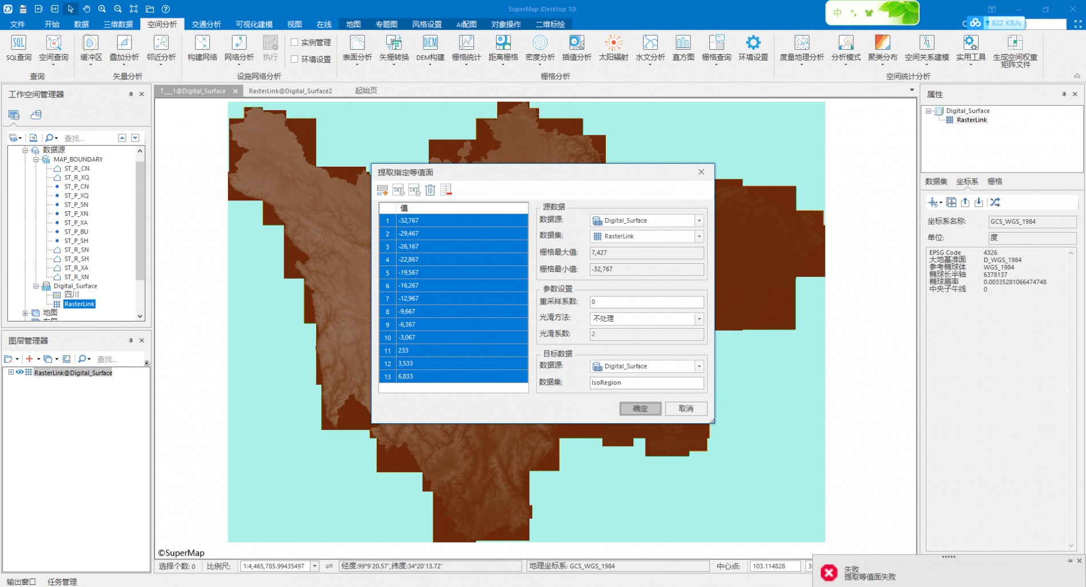Open the 光滑方法 dropdown
Viewport: 1086px width, 587px height.
click(x=699, y=319)
